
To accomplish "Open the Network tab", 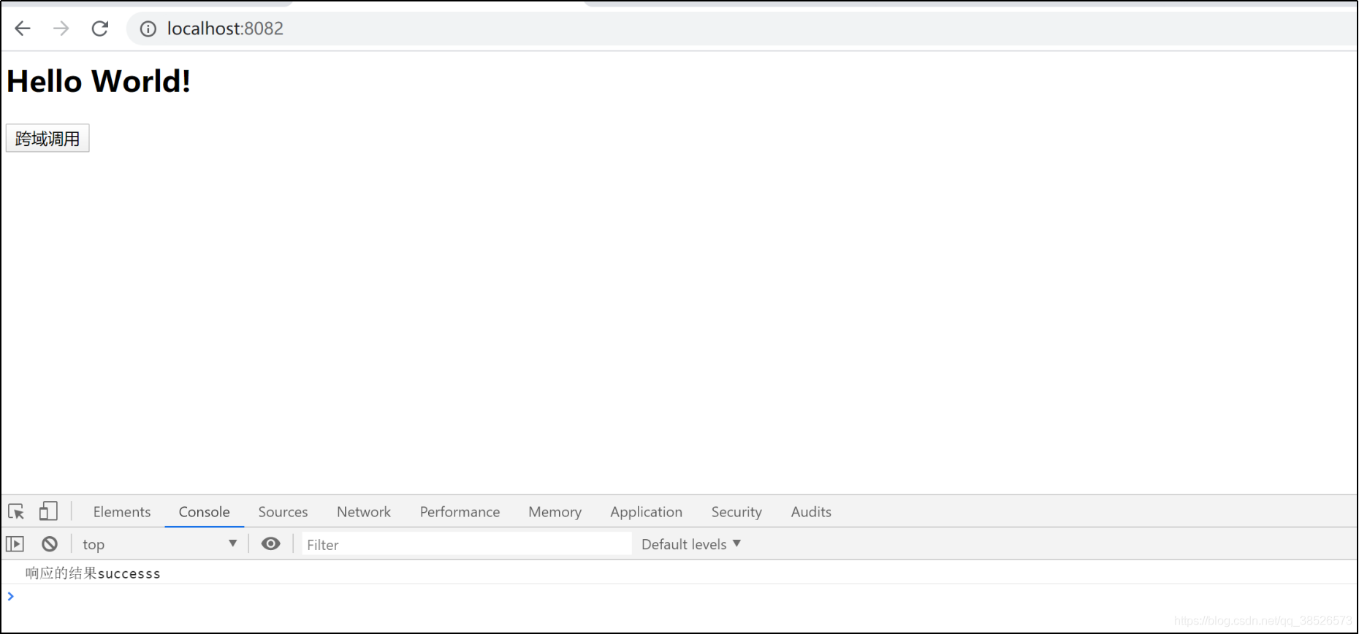I will [364, 512].
